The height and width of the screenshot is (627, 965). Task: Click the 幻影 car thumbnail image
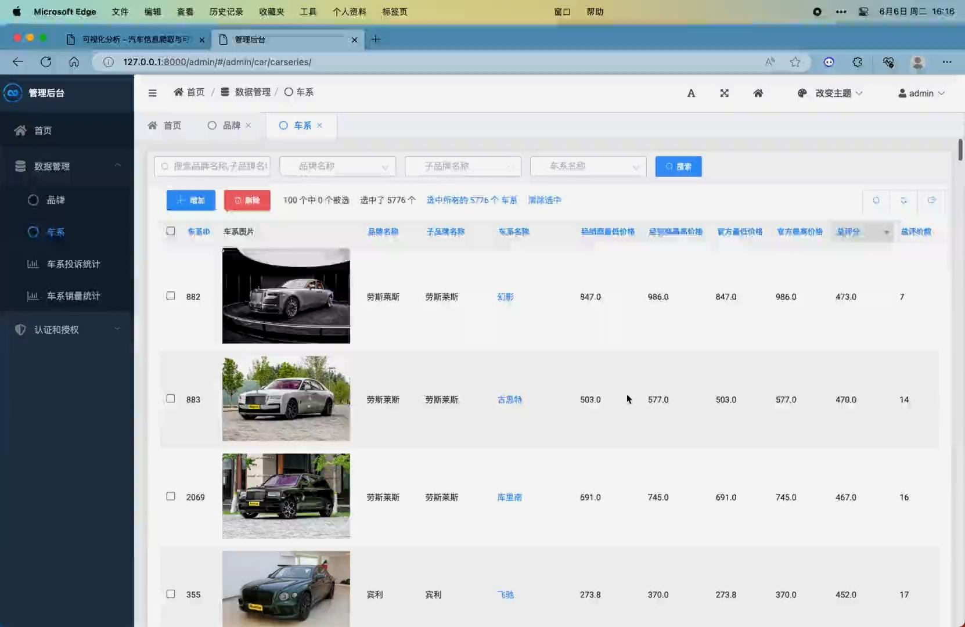(286, 296)
